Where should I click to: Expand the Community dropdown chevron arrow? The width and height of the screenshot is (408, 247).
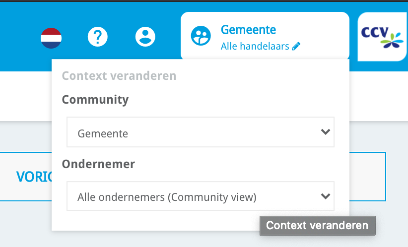pos(325,131)
